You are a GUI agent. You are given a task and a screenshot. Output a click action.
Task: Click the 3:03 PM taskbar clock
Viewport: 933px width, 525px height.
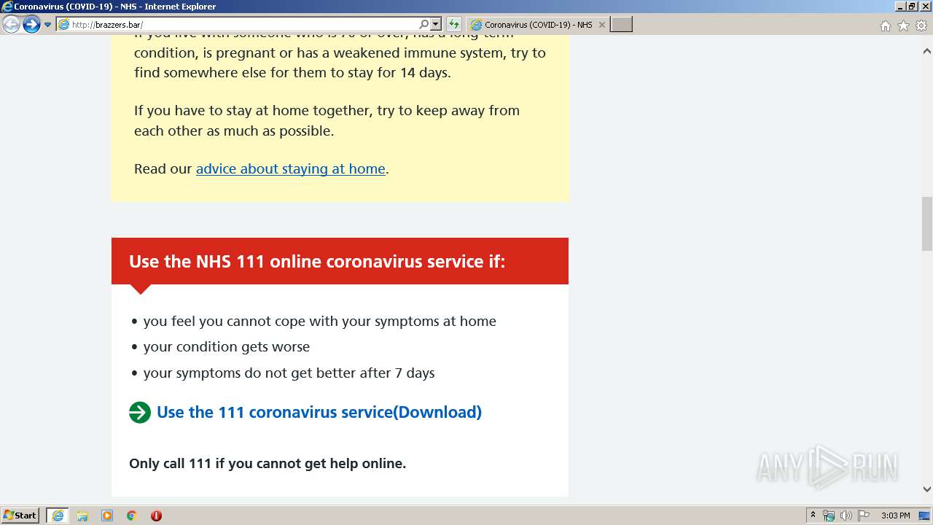click(895, 516)
